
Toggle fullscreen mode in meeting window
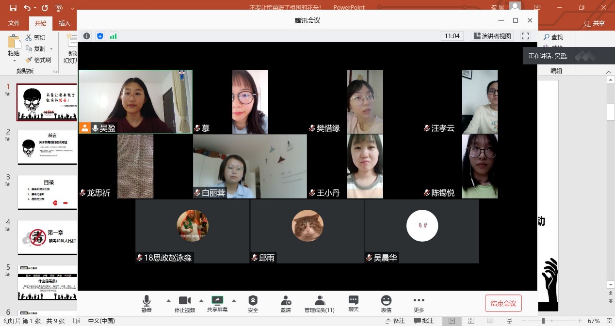point(525,36)
